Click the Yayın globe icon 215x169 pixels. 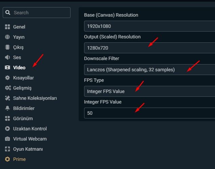pyautogui.click(x=7, y=37)
